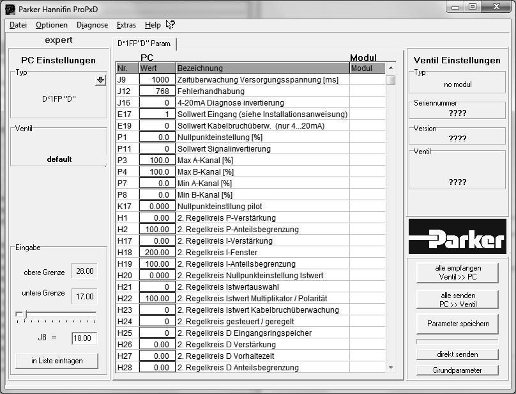Click the Wert cell for E17
The height and width of the screenshot is (394, 516).
tap(157, 114)
